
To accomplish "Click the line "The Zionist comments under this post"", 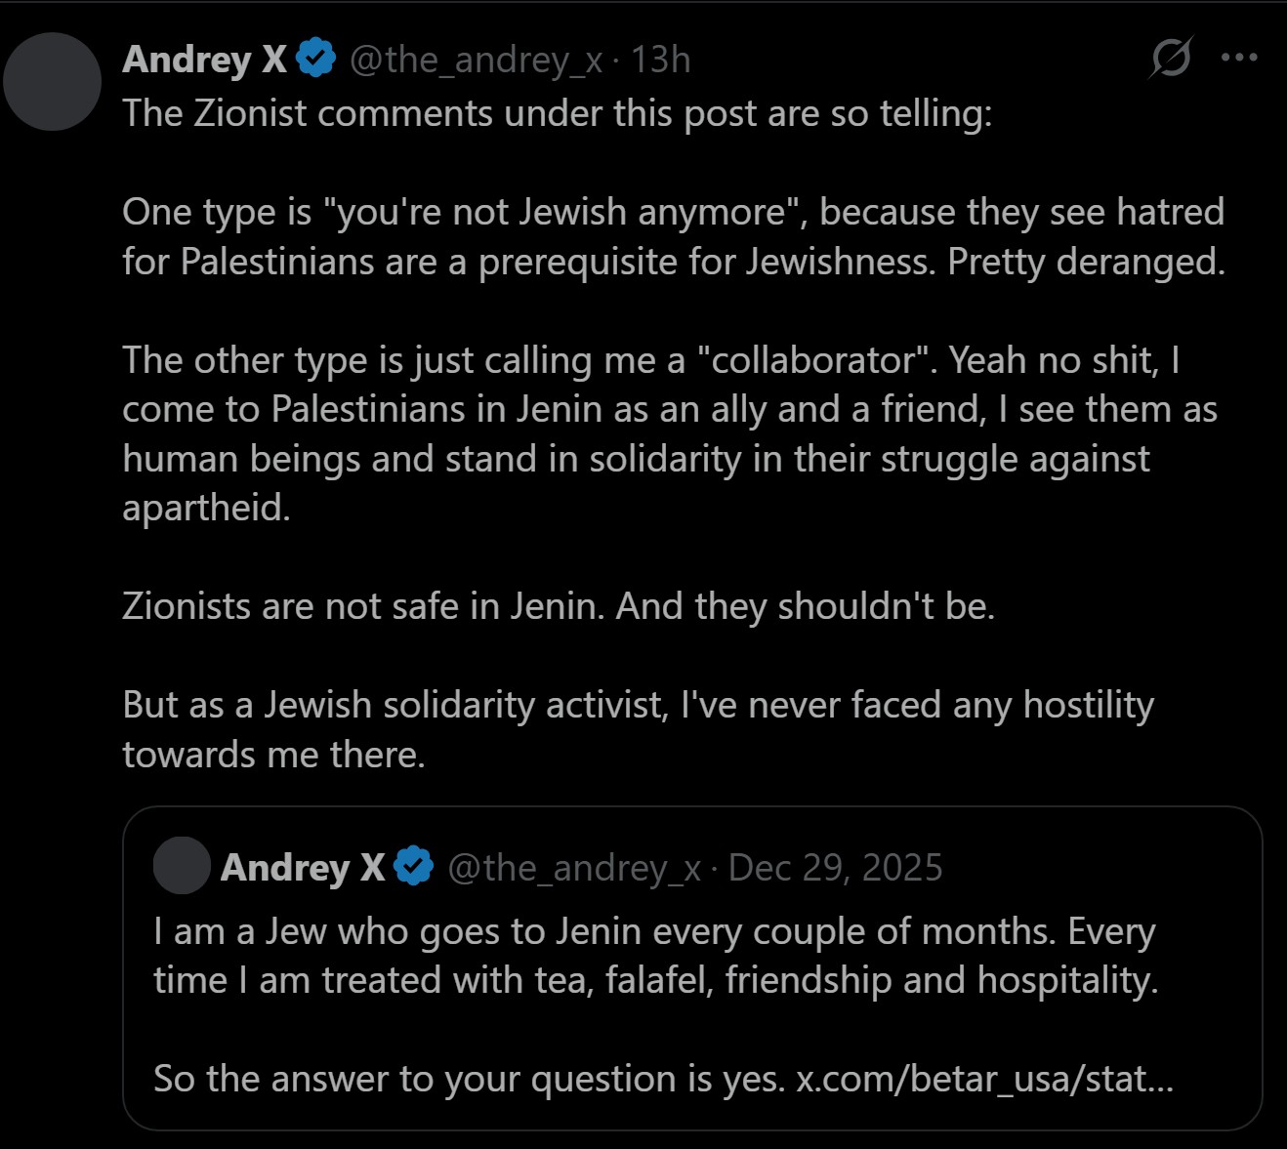I will [557, 113].
